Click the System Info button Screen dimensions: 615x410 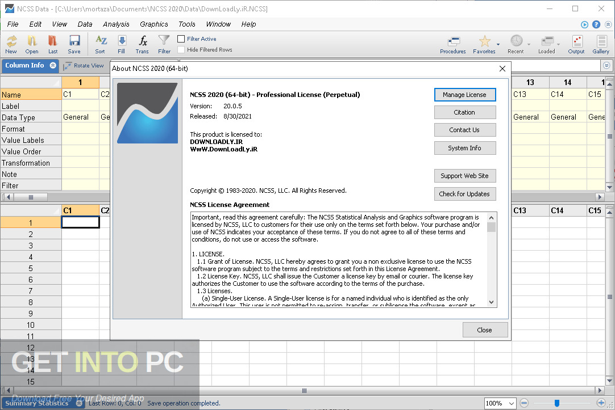[x=465, y=148]
